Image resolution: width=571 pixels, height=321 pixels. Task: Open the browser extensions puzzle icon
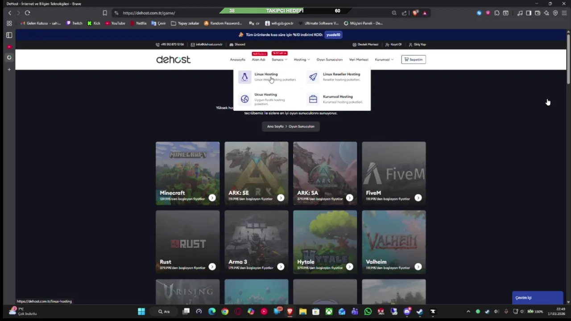coord(497,13)
